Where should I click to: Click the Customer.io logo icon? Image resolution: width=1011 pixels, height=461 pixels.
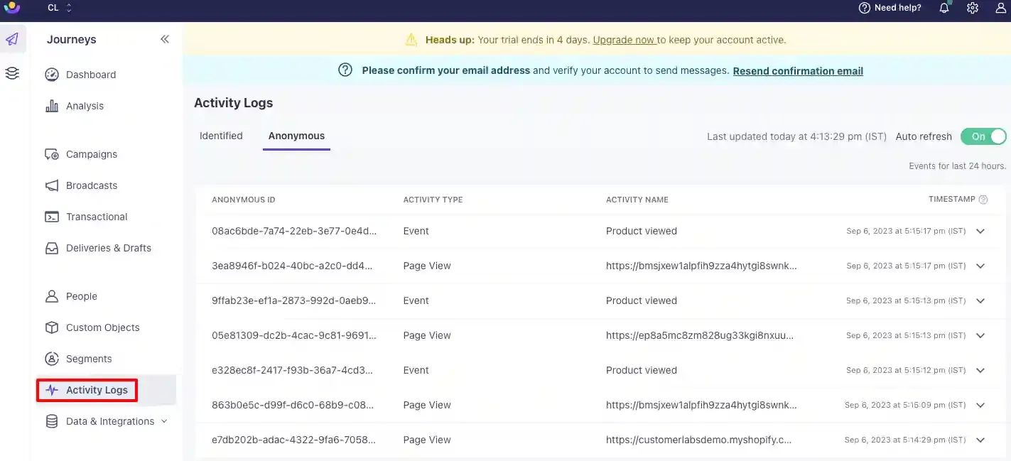tap(12, 7)
